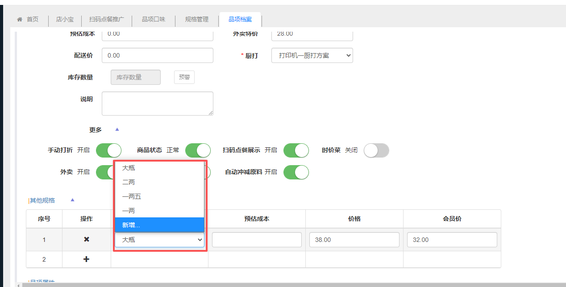Open the 规格管理 tab

(197, 20)
